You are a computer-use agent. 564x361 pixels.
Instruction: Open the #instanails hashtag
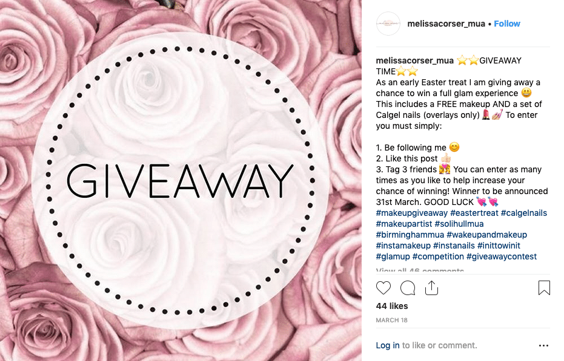(x=454, y=246)
